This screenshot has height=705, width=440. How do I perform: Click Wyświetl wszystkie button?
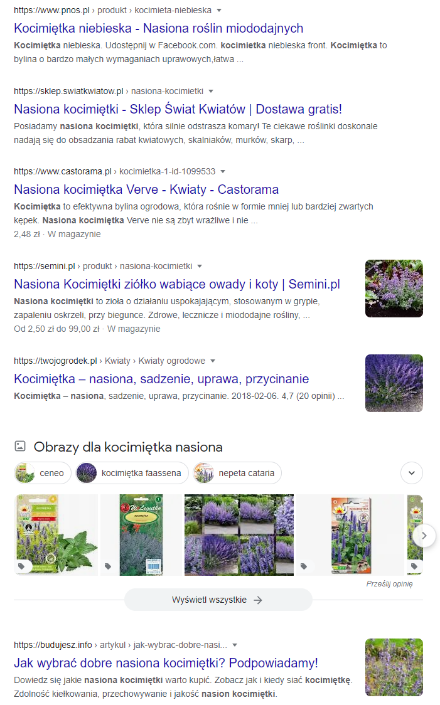pyautogui.click(x=218, y=600)
